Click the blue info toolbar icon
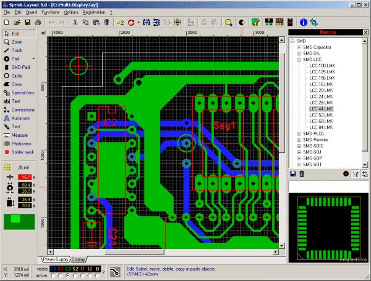This screenshot has height=281, width=371. click(x=304, y=22)
